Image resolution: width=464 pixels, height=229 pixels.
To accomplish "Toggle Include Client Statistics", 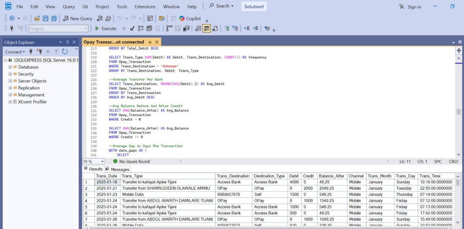I will pyautogui.click(x=187, y=29).
